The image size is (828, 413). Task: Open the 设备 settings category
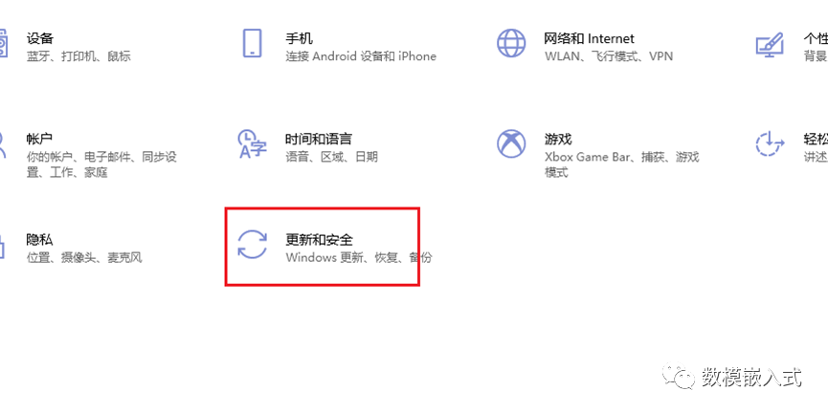click(x=40, y=38)
